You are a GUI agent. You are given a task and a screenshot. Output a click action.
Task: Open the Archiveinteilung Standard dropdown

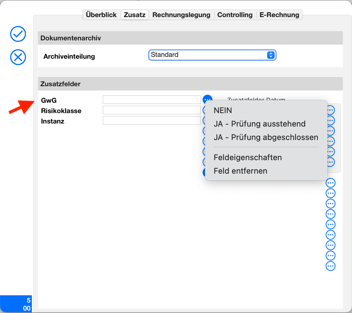pyautogui.click(x=212, y=55)
